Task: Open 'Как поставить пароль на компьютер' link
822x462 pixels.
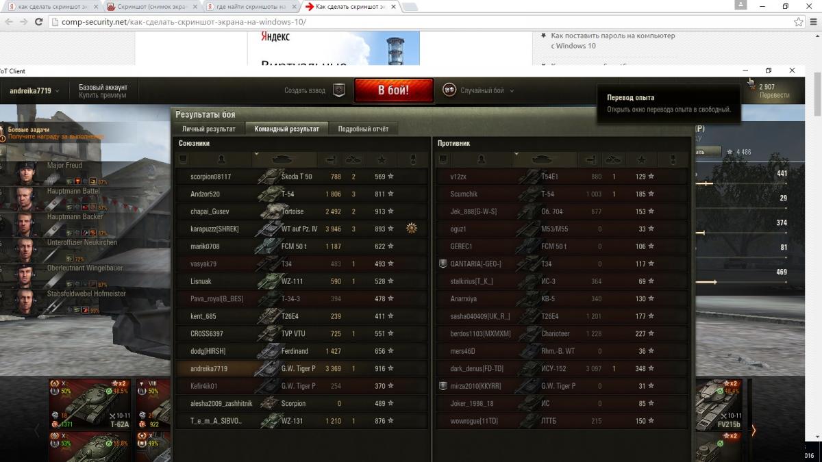Action: [x=613, y=40]
